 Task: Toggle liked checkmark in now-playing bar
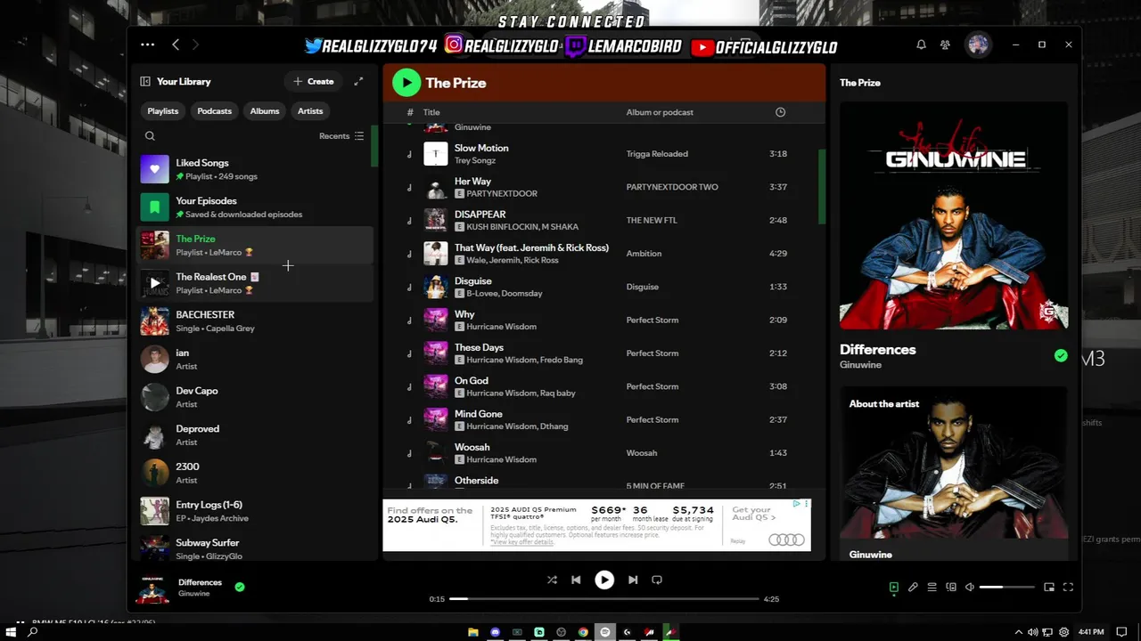point(240,587)
